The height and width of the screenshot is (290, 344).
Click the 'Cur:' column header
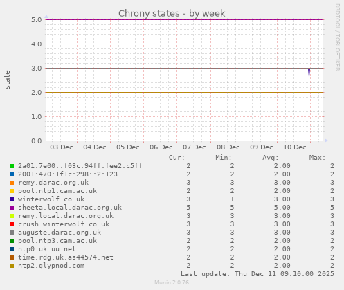pyautogui.click(x=176, y=158)
